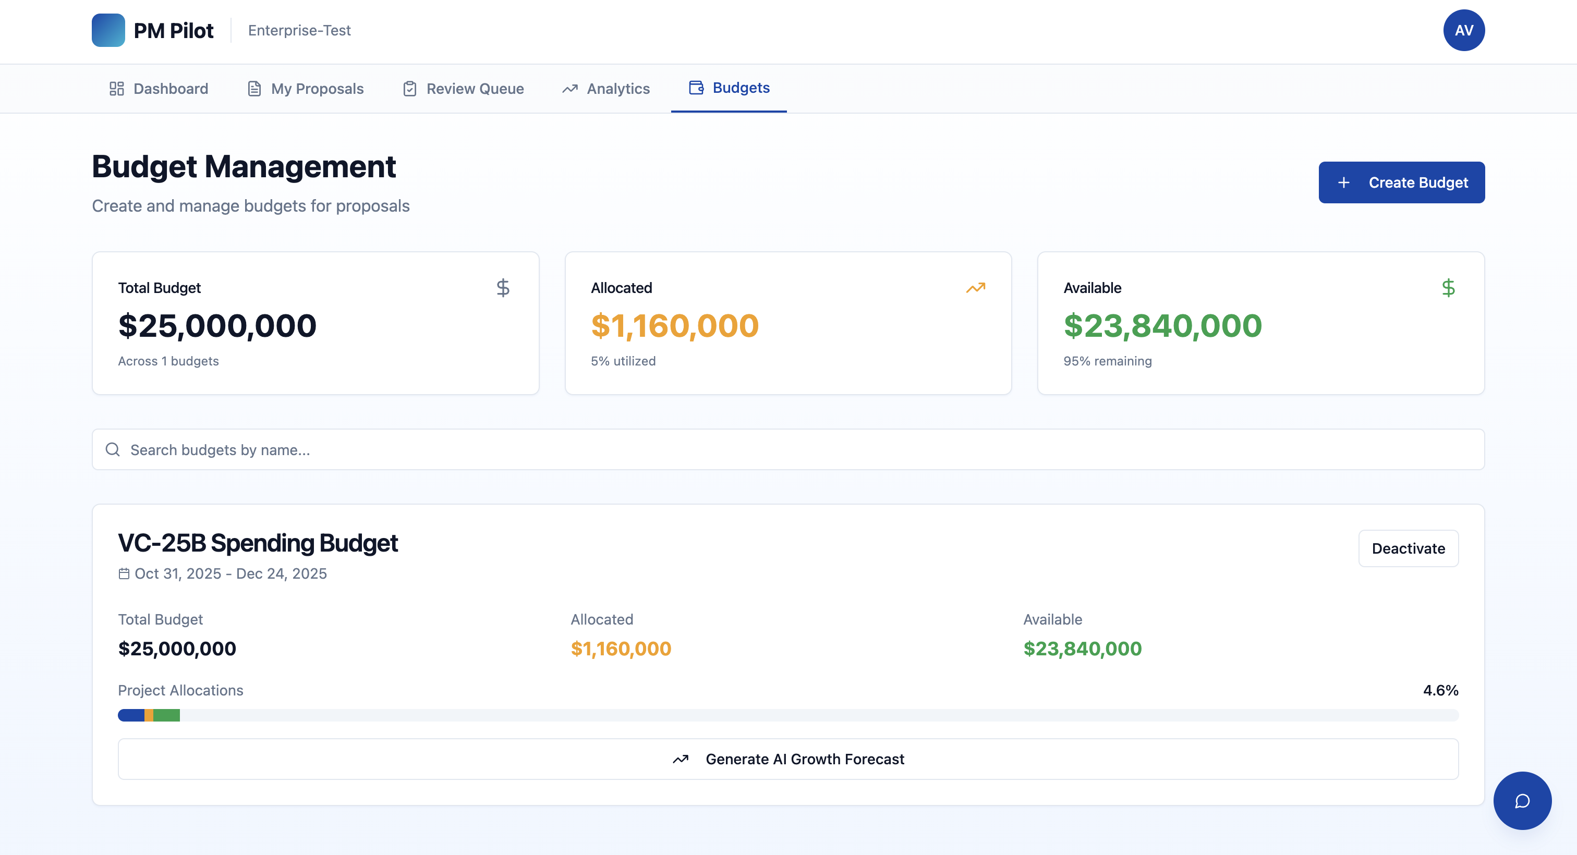Click the calendar icon beside budget dates

coord(124,573)
